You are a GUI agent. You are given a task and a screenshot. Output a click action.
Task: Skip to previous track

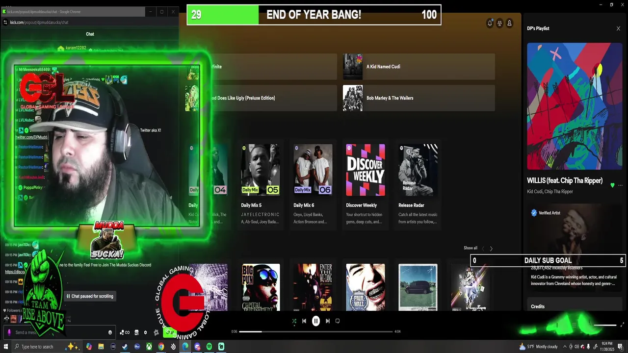(x=304, y=321)
